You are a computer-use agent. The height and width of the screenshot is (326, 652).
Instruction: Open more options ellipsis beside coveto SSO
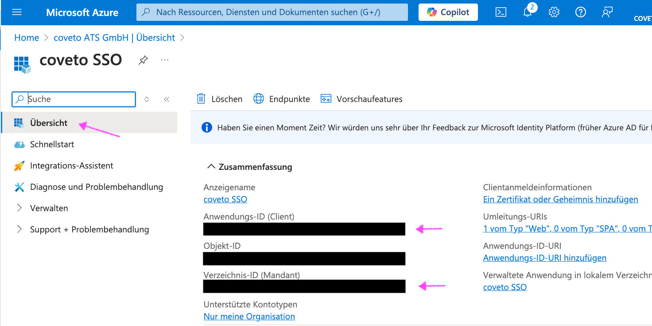pyautogui.click(x=165, y=60)
